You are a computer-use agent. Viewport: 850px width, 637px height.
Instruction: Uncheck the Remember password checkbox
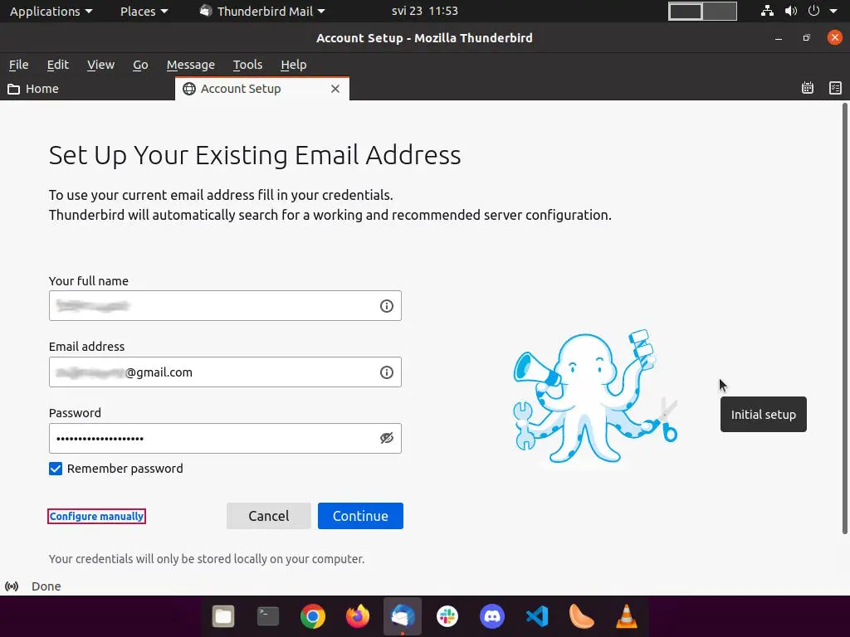click(56, 469)
